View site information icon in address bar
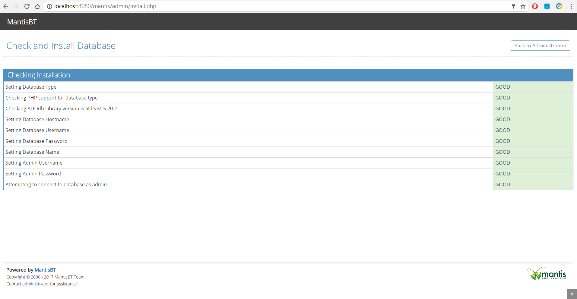577x299 pixels. (49, 6)
